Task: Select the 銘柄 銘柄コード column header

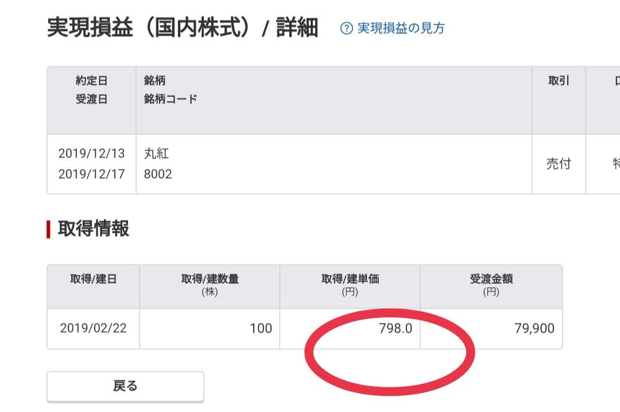Action: point(334,101)
